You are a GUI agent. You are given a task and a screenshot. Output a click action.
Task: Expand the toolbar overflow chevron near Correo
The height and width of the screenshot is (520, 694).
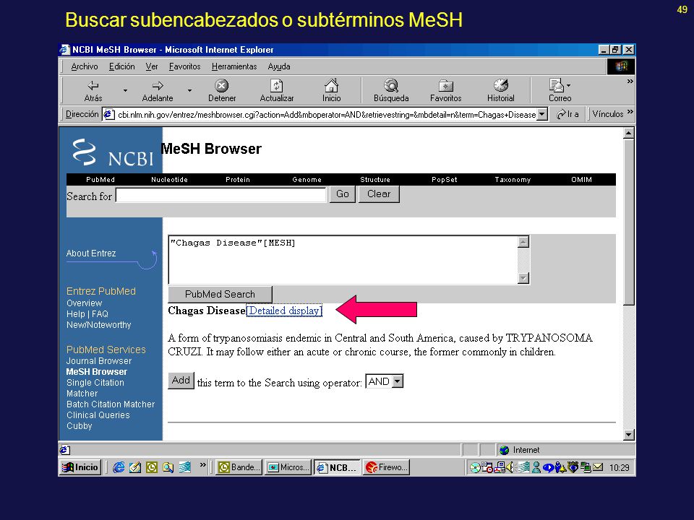pos(630,82)
